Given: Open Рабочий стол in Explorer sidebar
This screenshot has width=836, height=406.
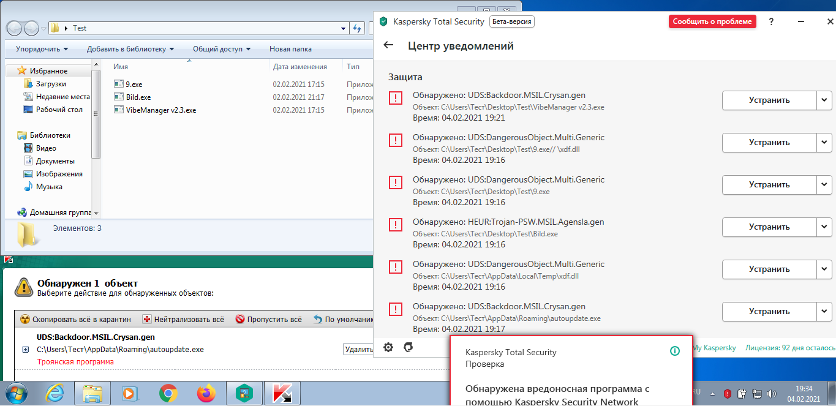Looking at the screenshot, I should pos(53,110).
